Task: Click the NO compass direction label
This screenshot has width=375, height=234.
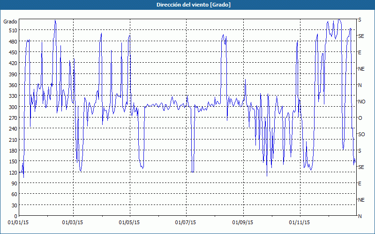Action: (362, 102)
